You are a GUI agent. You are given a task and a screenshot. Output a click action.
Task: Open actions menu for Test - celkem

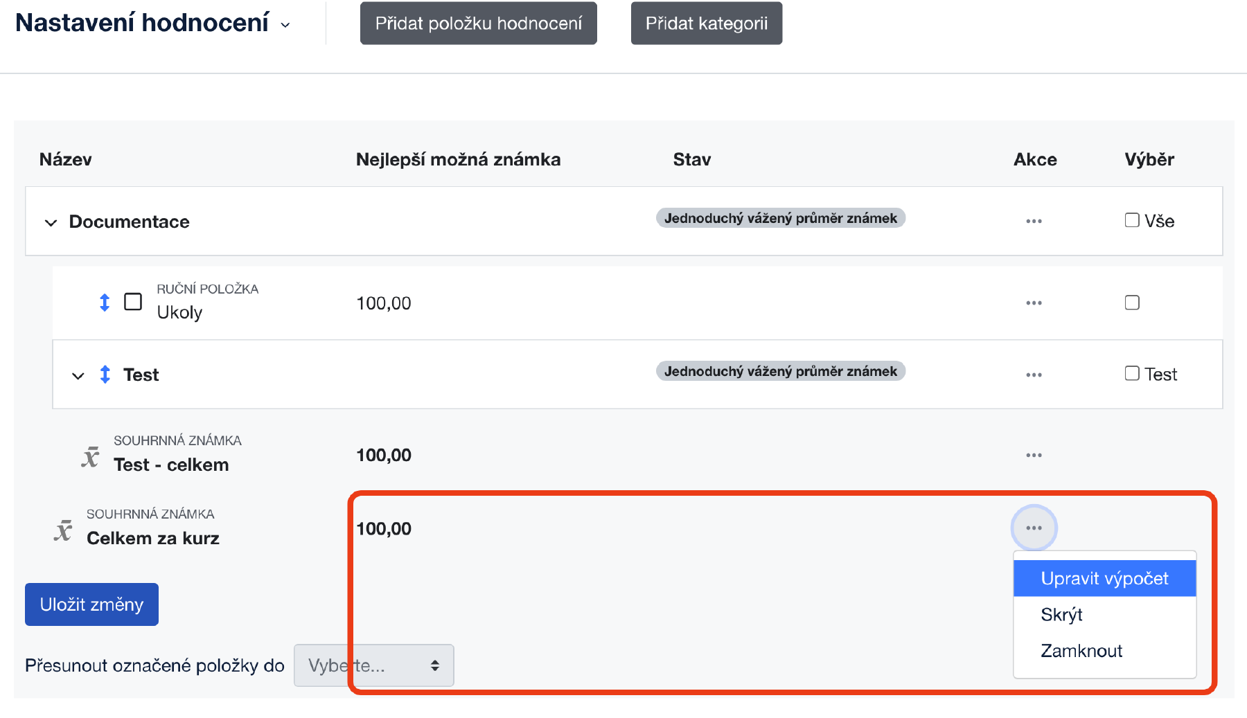[1034, 456]
